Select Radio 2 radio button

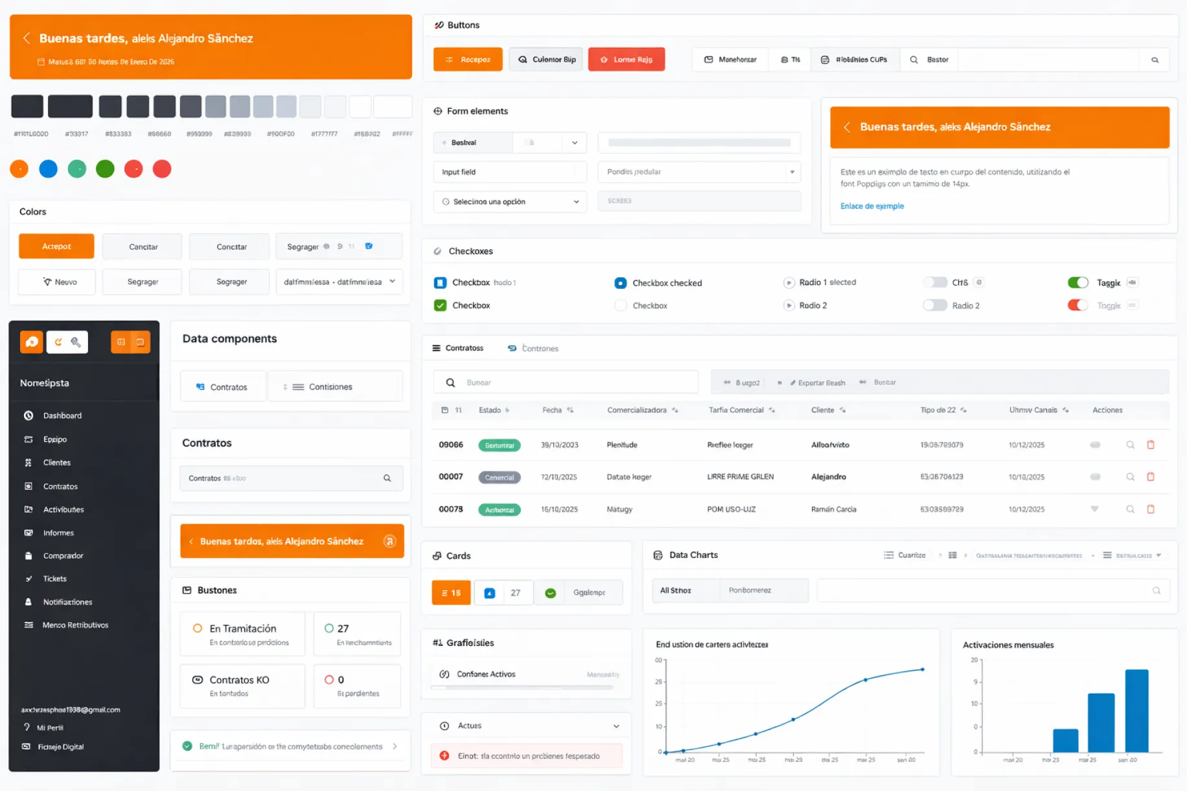pos(789,305)
